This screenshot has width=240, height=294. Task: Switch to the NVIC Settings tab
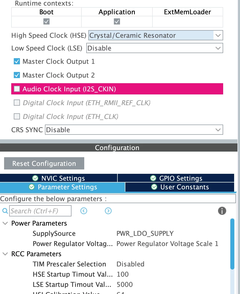pos(58,178)
